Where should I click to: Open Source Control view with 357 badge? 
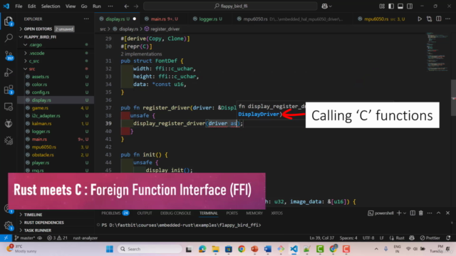coord(9,55)
